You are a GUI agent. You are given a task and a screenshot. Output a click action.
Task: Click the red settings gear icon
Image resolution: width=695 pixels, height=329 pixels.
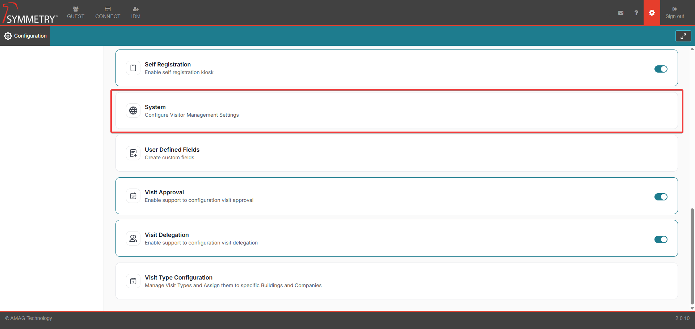[x=652, y=13]
